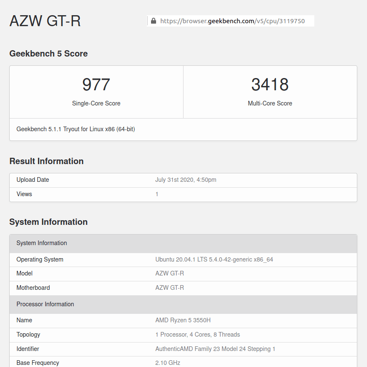Click the Single-Core Score label

click(x=96, y=103)
